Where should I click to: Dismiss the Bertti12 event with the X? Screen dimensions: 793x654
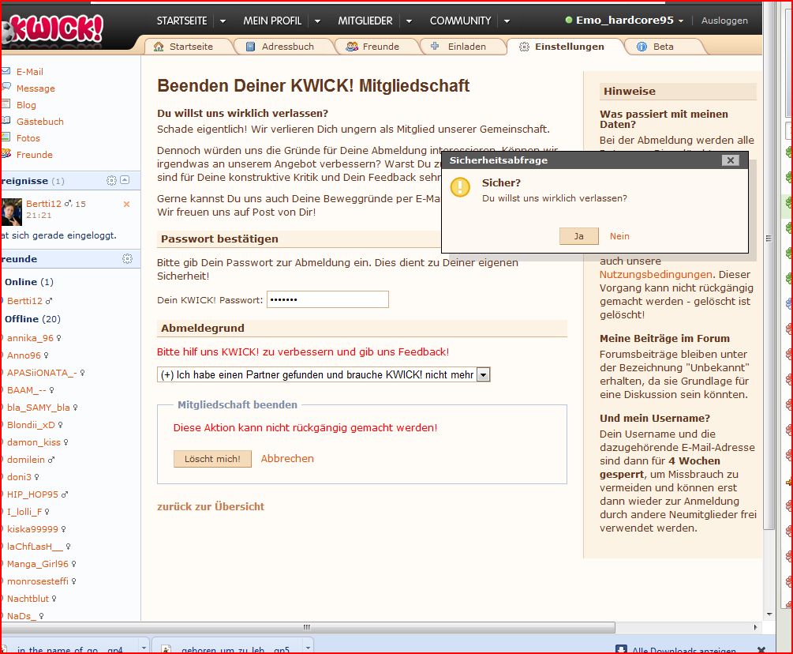point(126,204)
